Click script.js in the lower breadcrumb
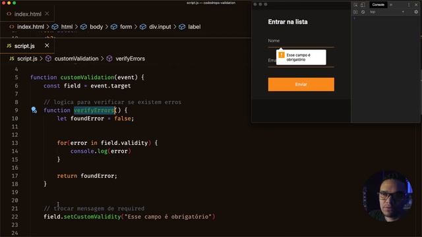 tap(27, 59)
